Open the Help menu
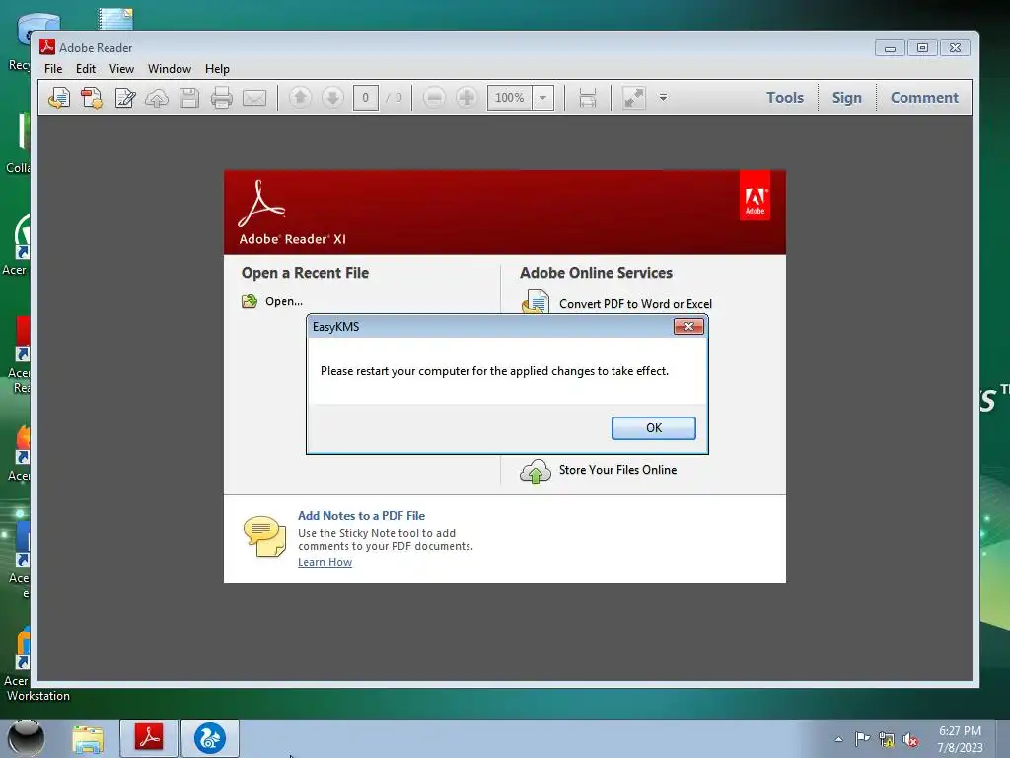This screenshot has height=758, width=1010. click(217, 69)
